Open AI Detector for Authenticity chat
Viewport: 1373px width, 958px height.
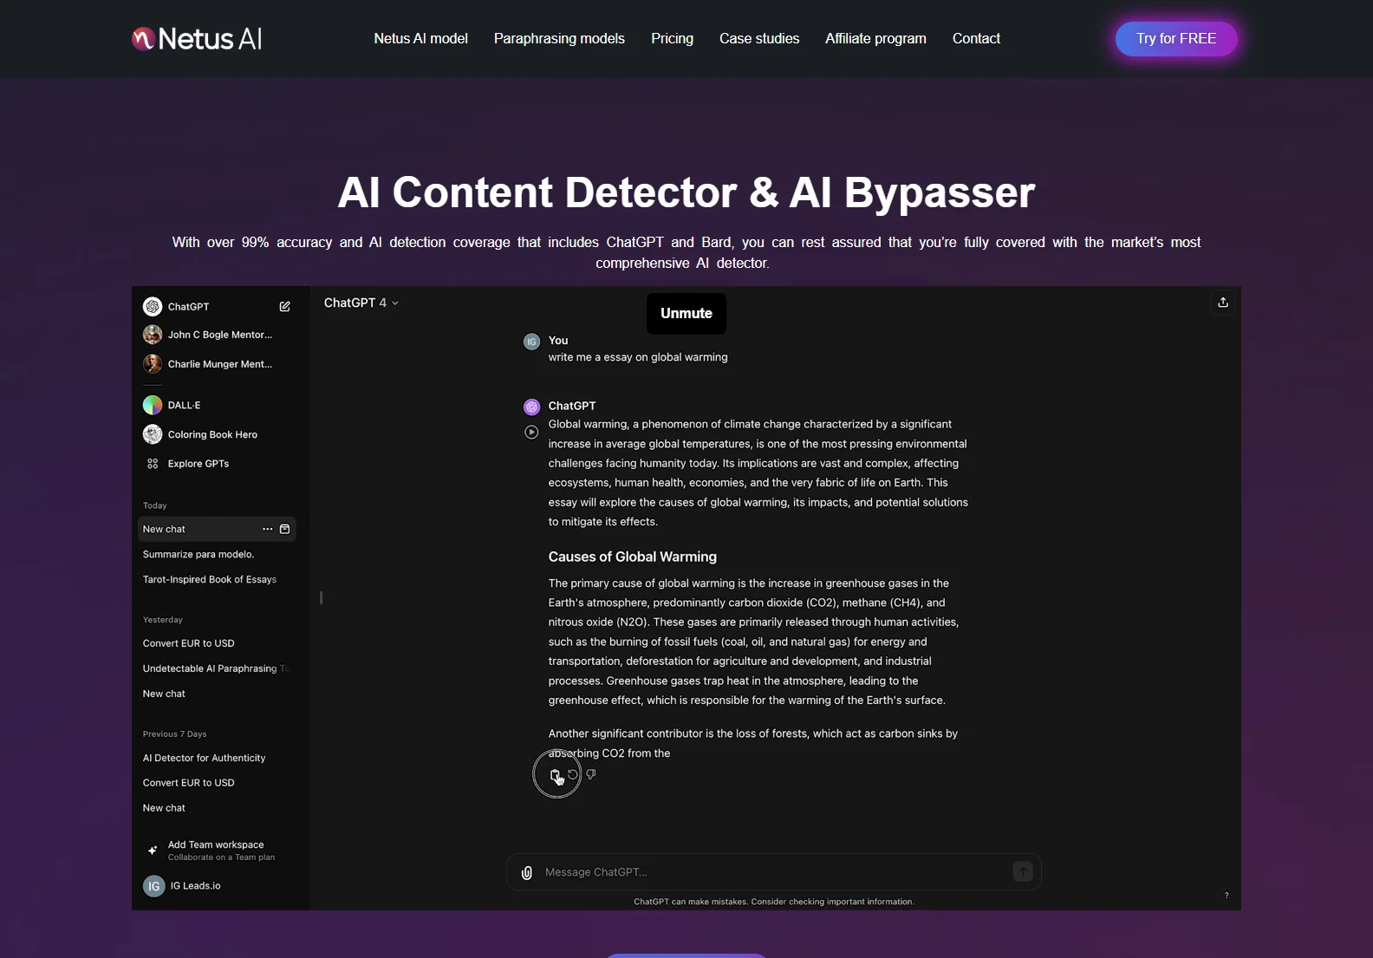click(205, 758)
